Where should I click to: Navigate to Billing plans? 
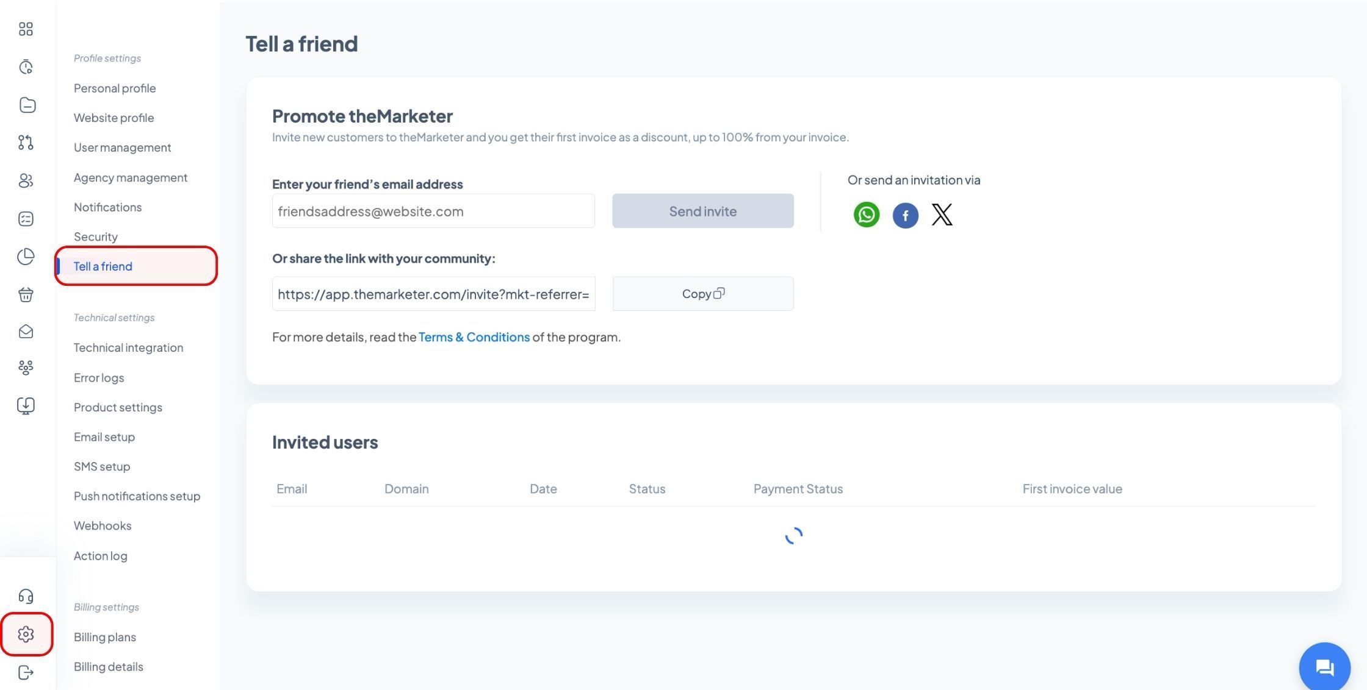click(x=105, y=637)
